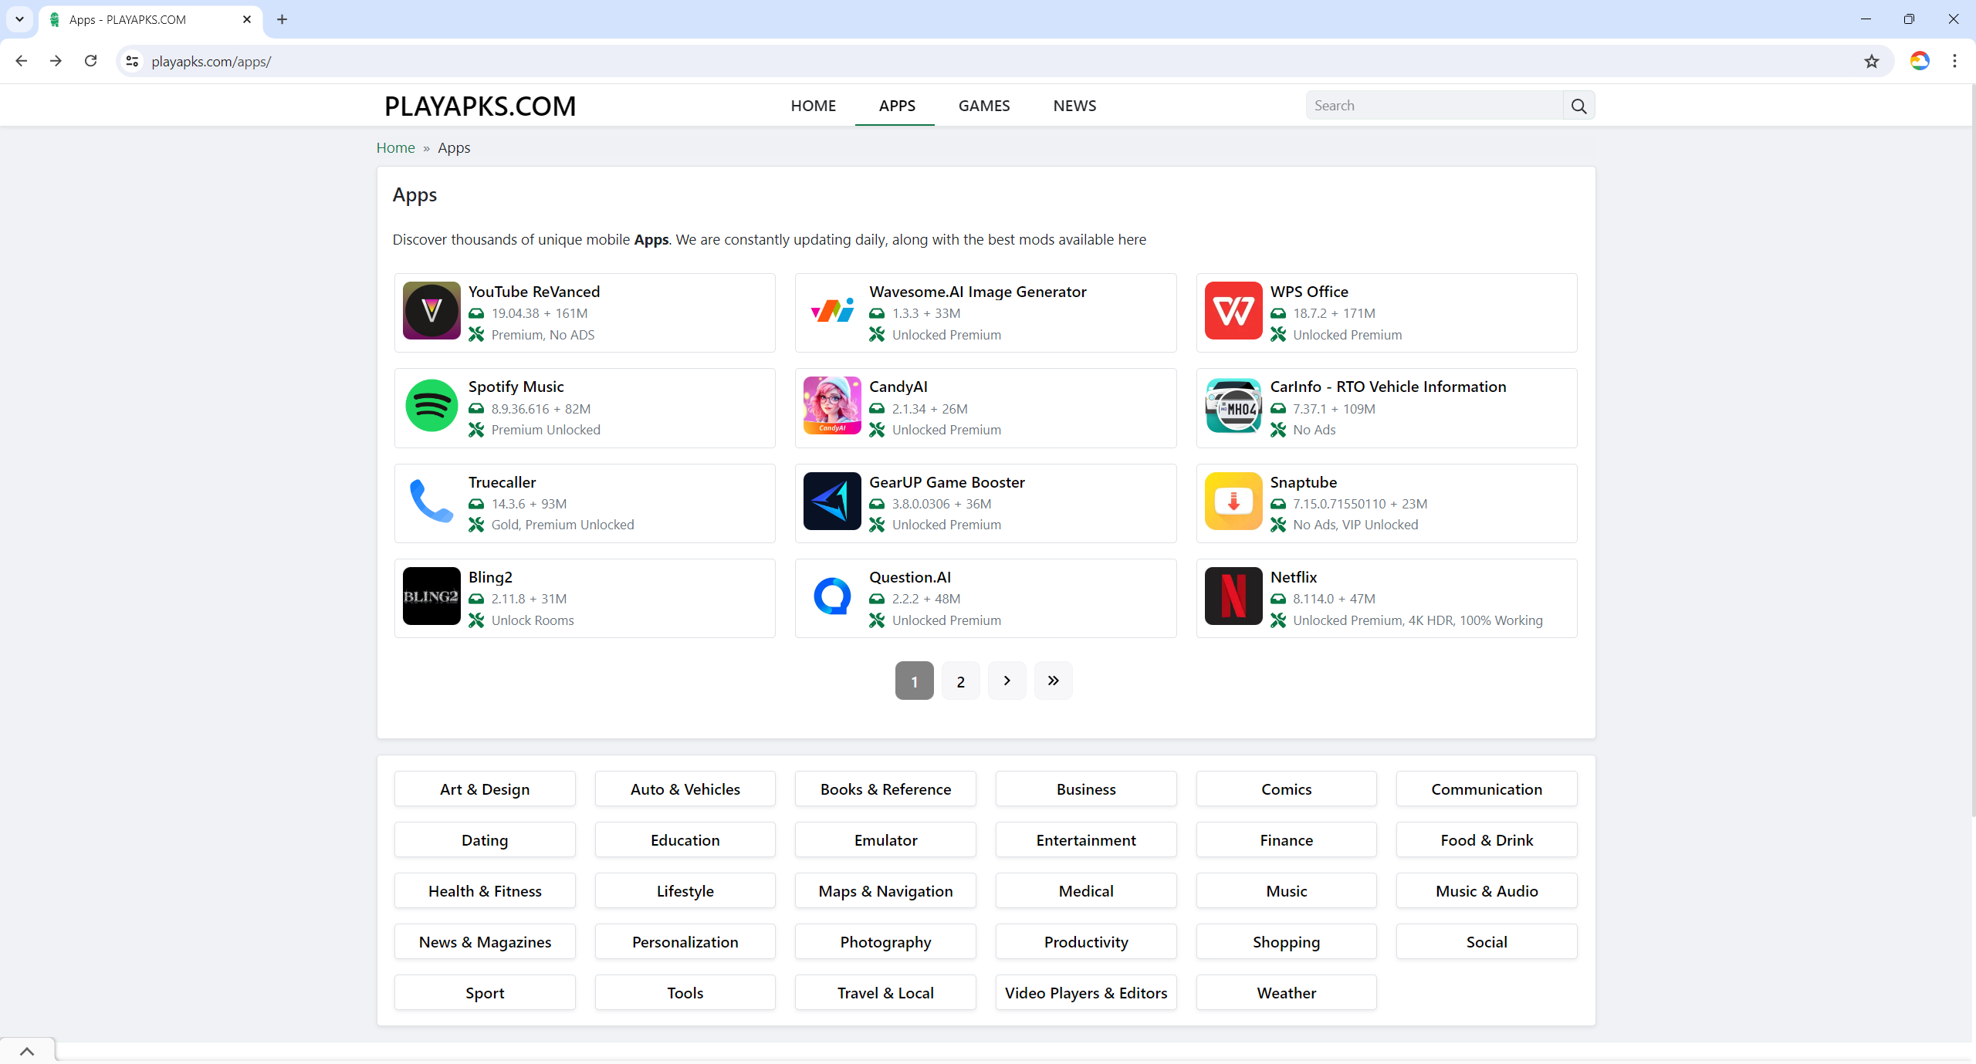Open the NEWS navigation tab
1976x1064 pixels.
[1074, 106]
